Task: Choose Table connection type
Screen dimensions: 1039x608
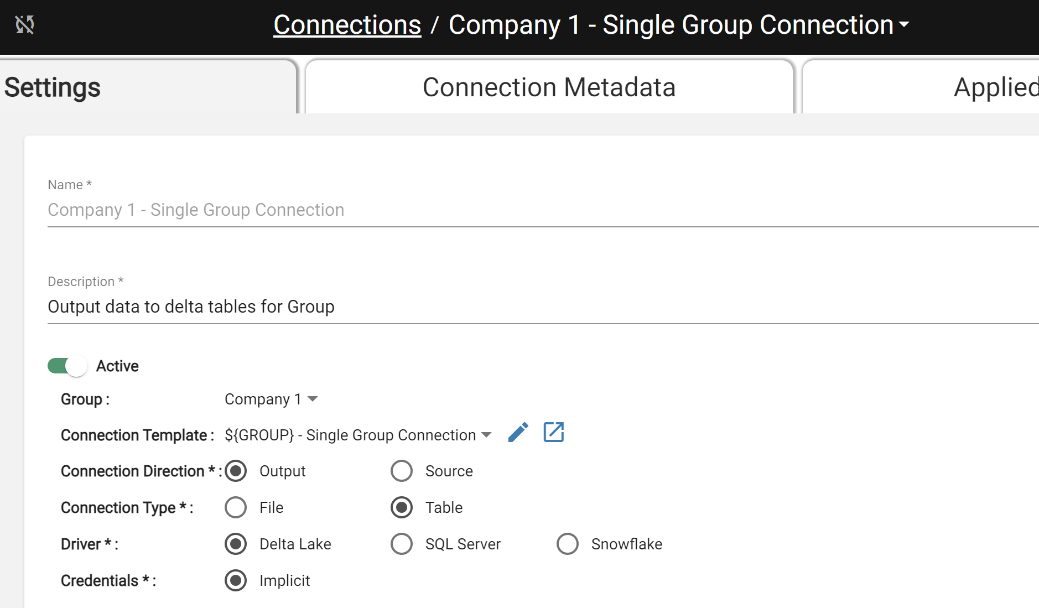Action: pos(402,507)
